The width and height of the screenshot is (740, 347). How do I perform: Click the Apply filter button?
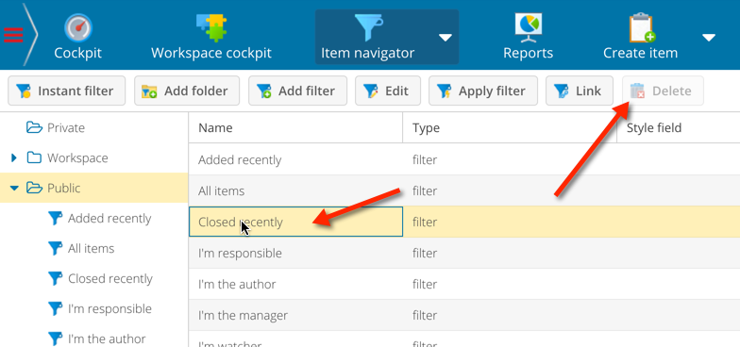[x=483, y=91]
